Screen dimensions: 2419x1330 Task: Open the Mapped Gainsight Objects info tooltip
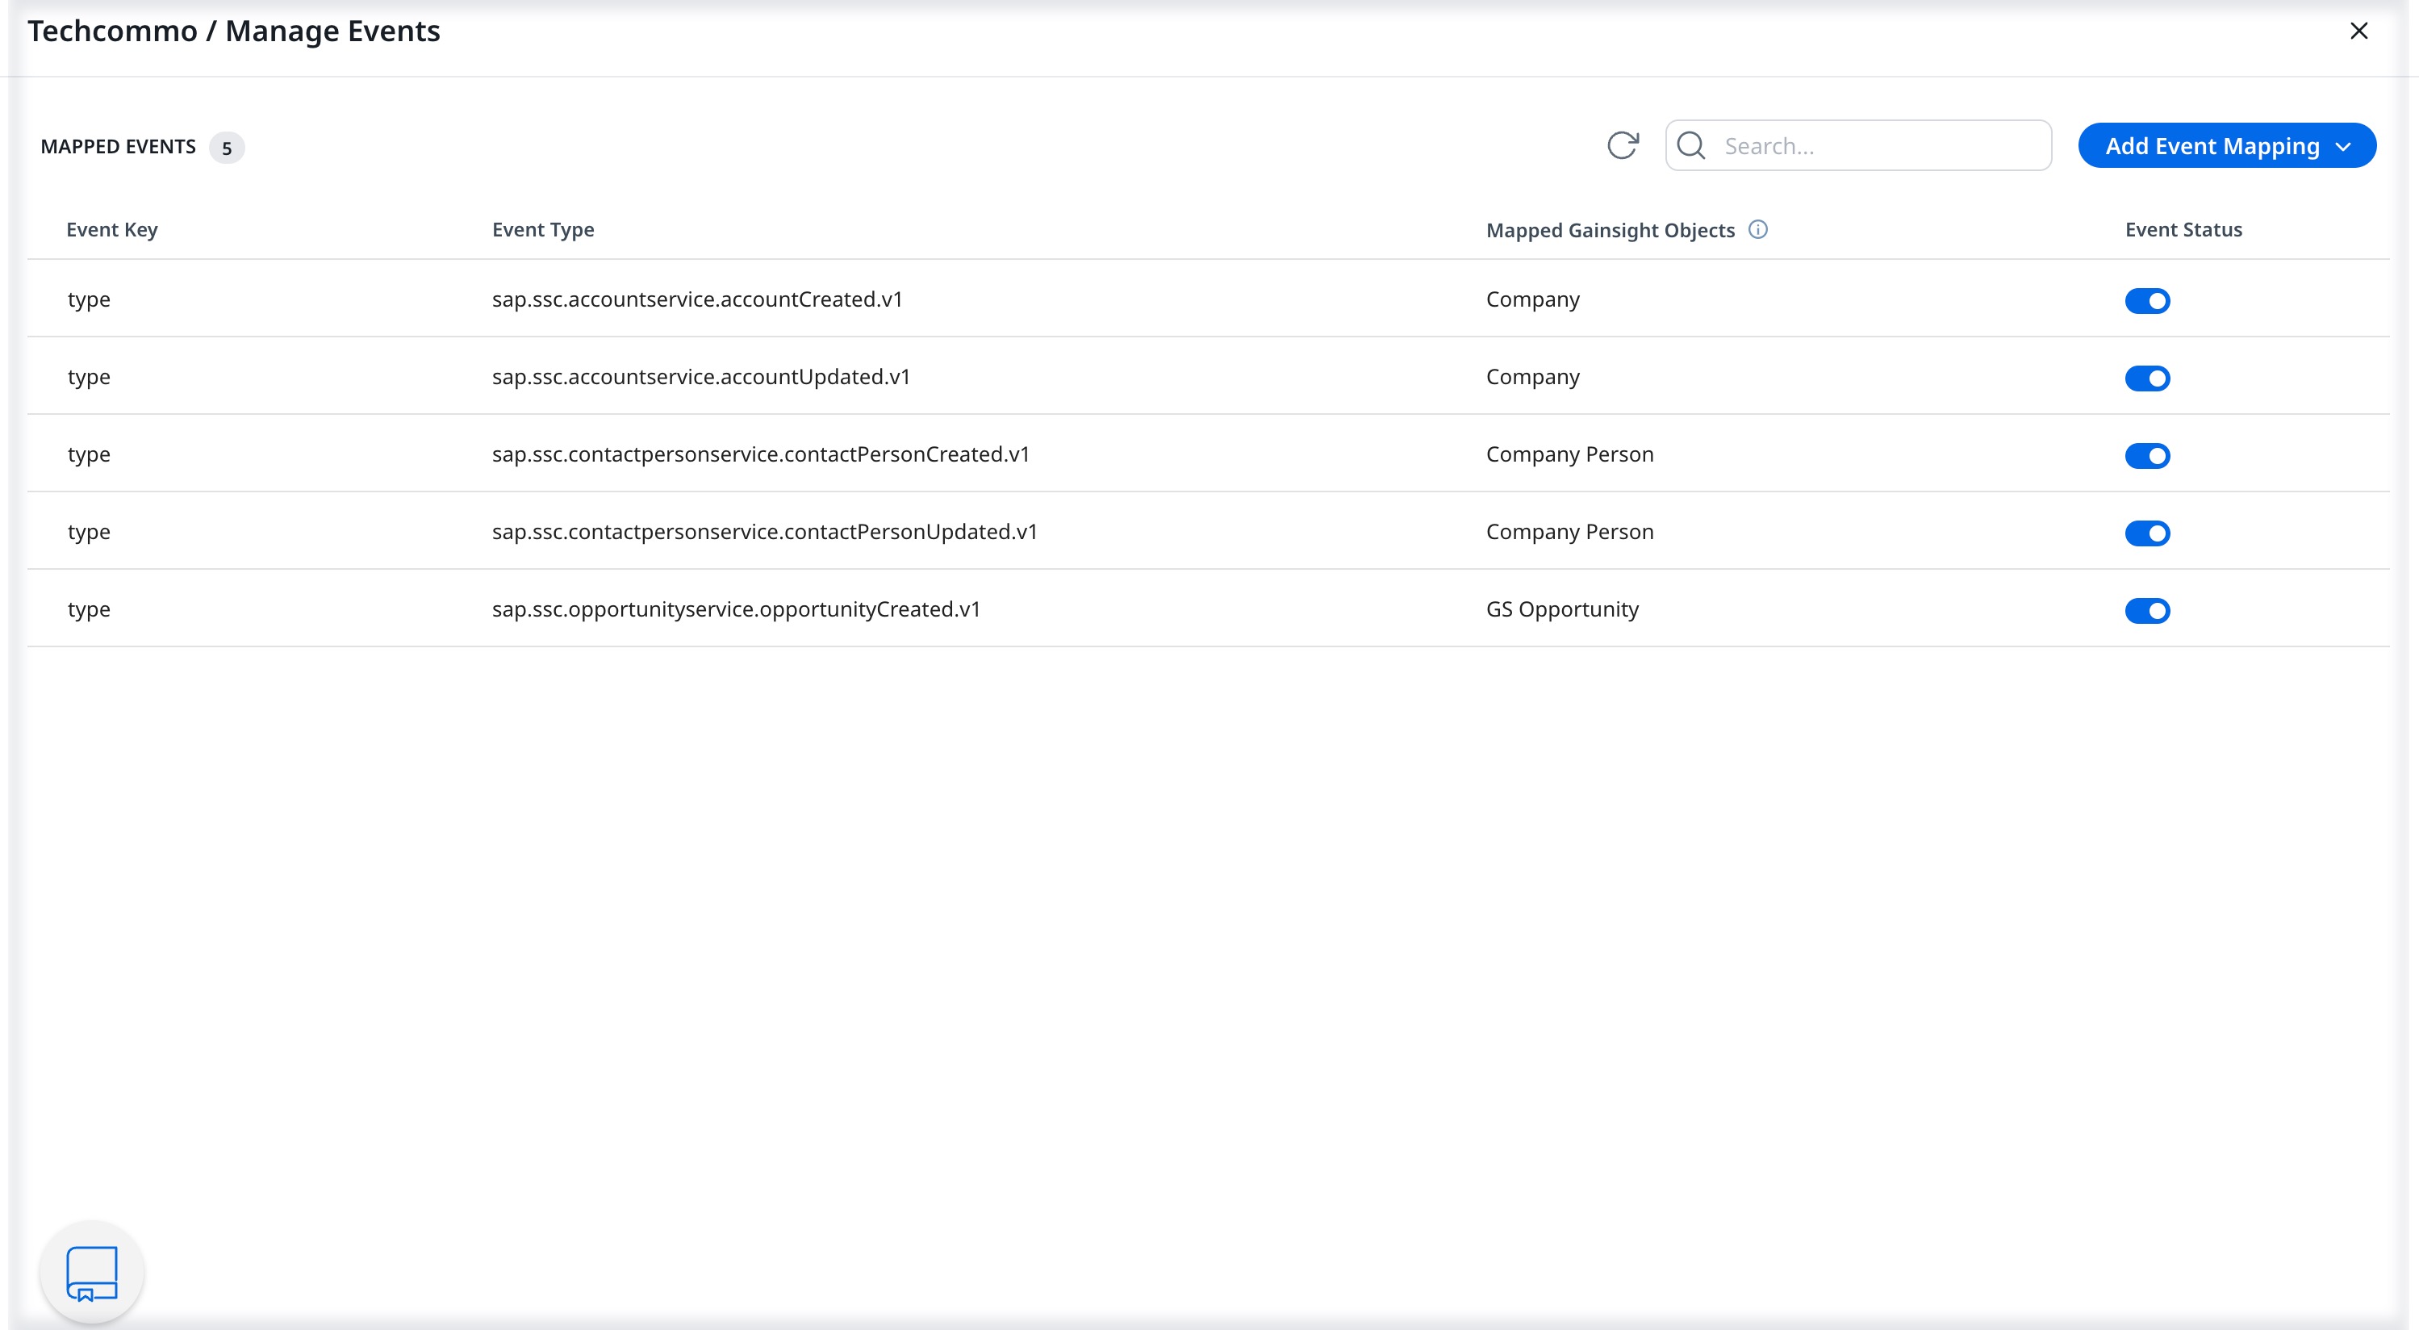1759,229
